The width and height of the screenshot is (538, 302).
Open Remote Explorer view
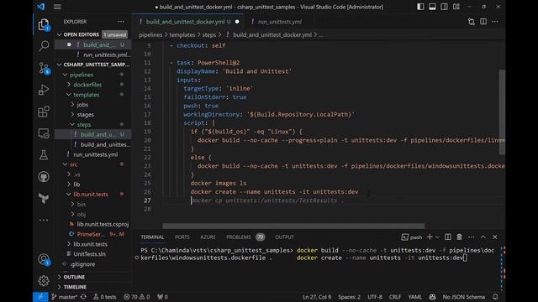click(44, 133)
